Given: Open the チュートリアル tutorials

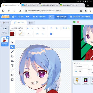Looking at the screenshot, I should point(39,17).
